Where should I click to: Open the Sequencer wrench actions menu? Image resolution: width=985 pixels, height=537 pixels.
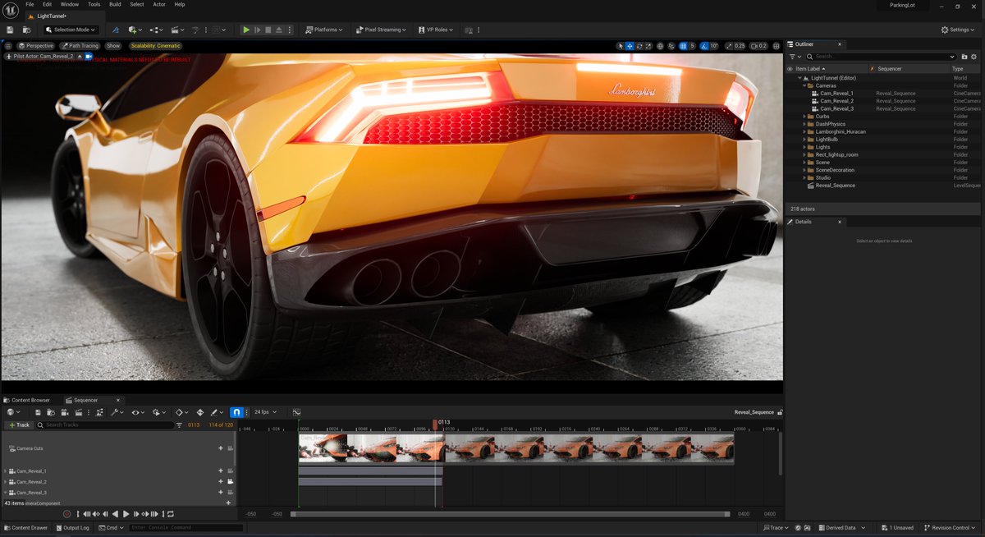pos(117,412)
